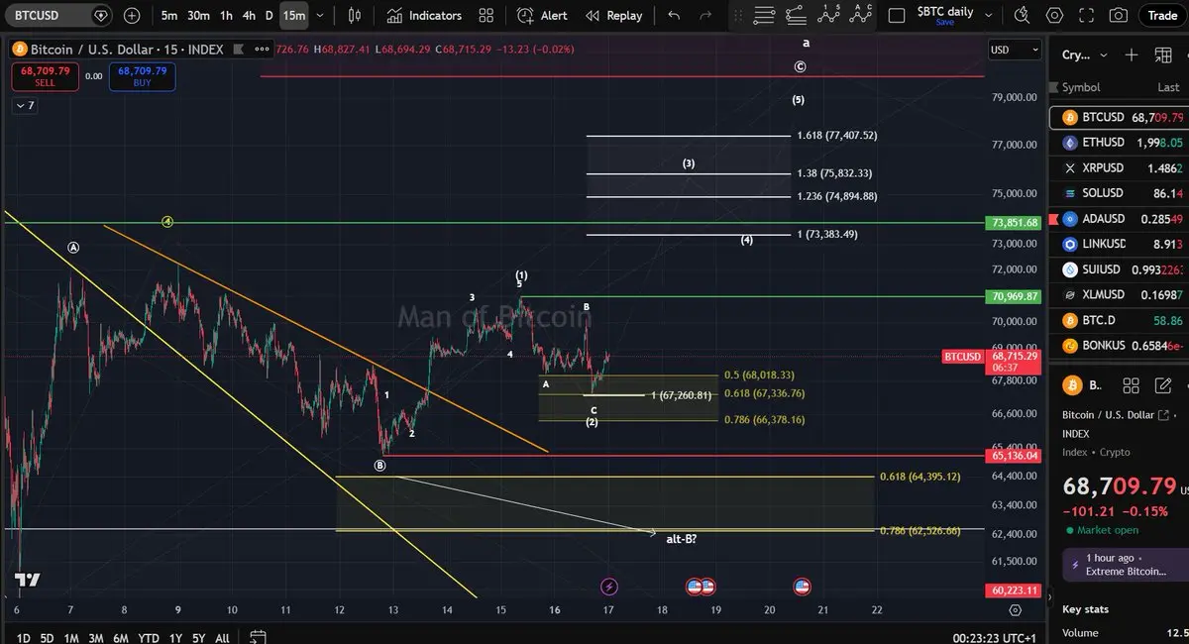Screen dimensions: 1189x644
Task: Select SOLUSD in the watchlist
Action: (x=1119, y=193)
